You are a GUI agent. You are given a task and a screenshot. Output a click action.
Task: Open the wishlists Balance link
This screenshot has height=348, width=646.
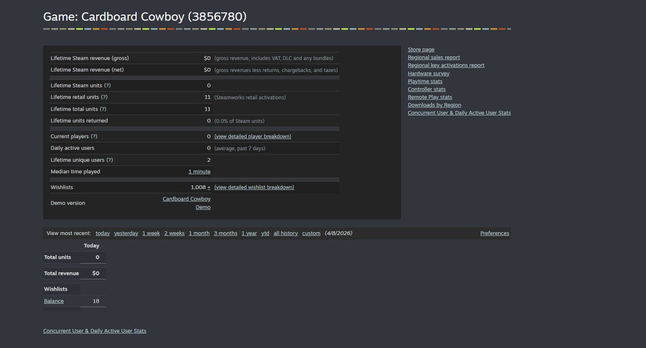coord(54,301)
